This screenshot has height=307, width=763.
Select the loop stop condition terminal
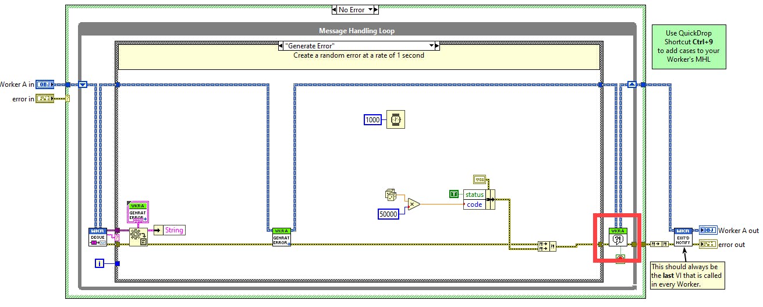pyautogui.click(x=621, y=259)
